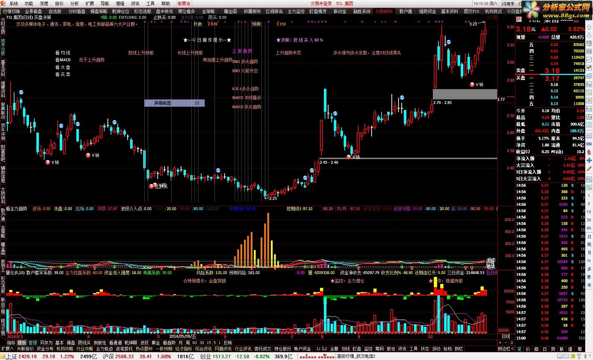Click the table grid icon in right toolbar
593x360 pixels.
(x=589, y=52)
